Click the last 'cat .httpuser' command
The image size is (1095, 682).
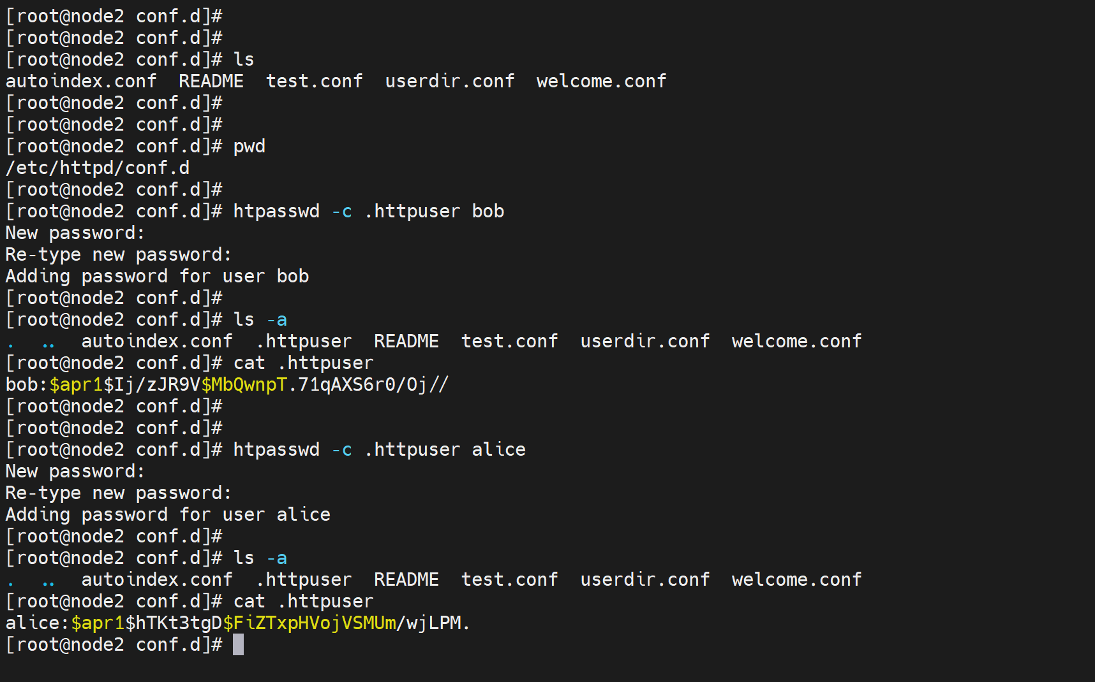click(303, 602)
